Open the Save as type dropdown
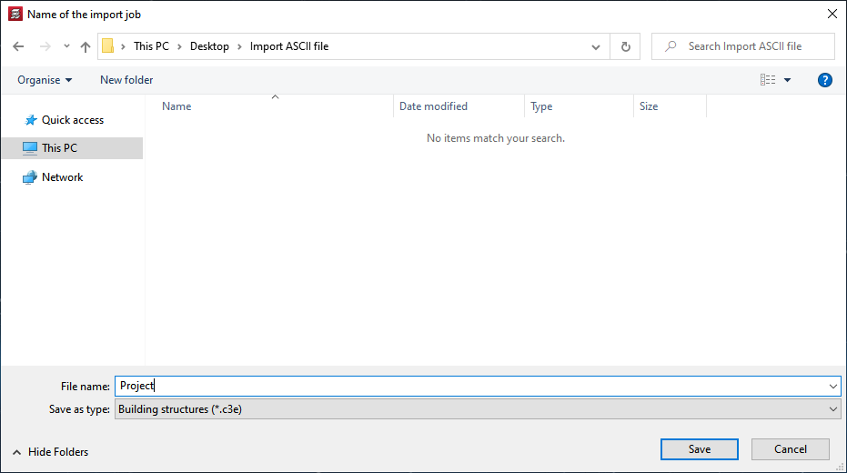Screen dimensions: 847x473 (834, 409)
